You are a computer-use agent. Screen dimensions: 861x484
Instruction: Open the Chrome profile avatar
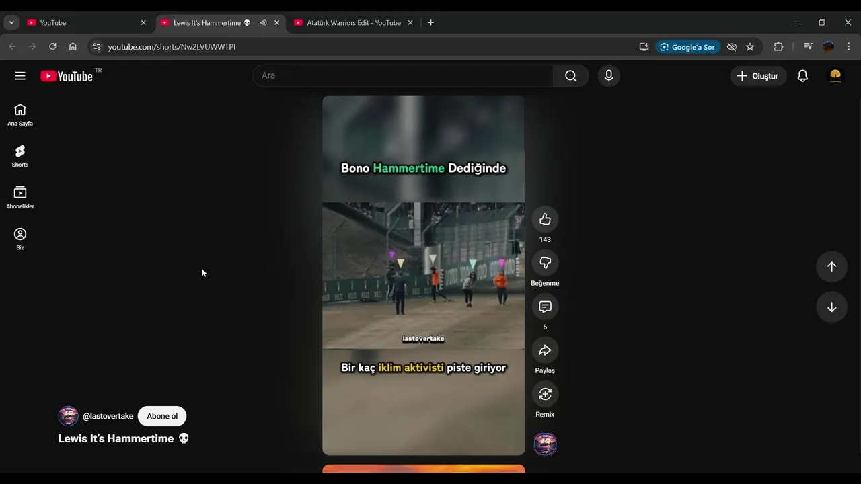(x=829, y=46)
